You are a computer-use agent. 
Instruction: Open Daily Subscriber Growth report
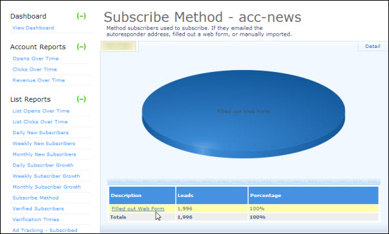(x=43, y=165)
